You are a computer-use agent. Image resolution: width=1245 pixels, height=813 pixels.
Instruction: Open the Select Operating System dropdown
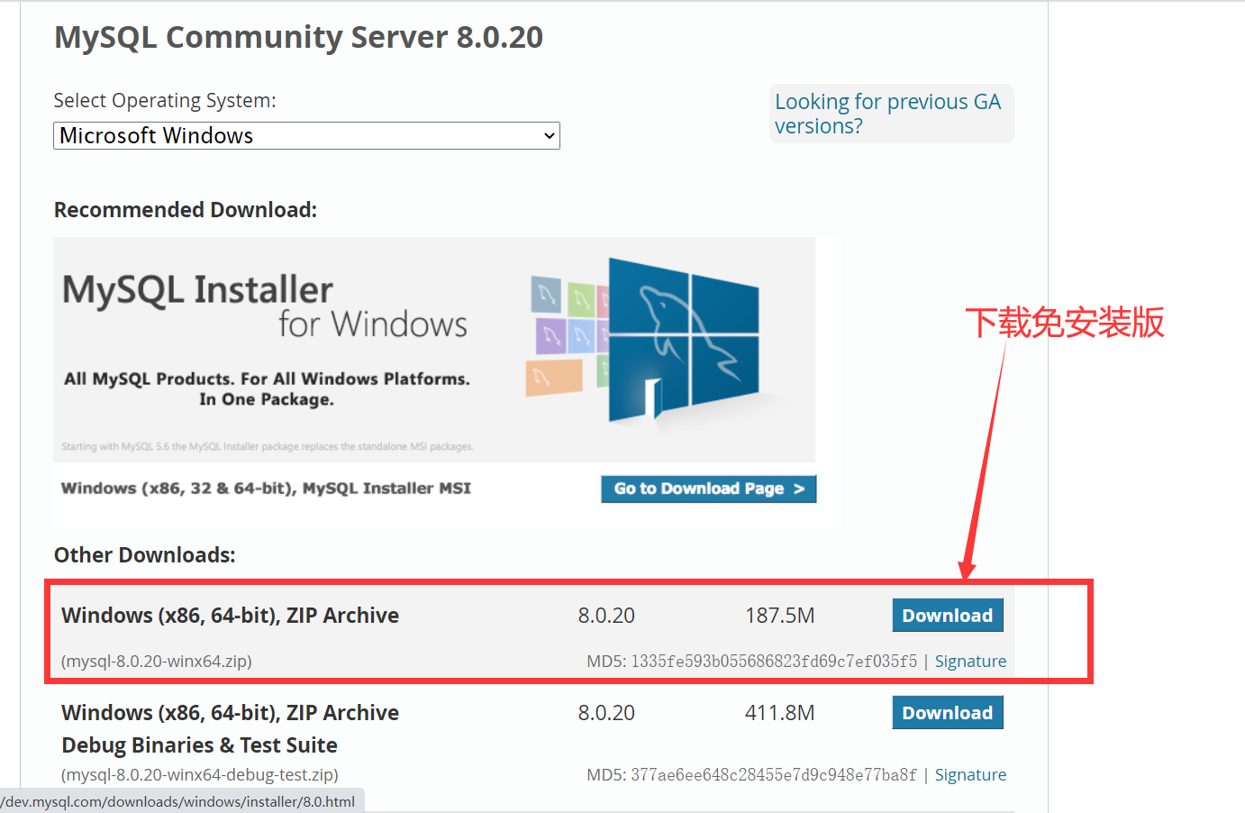click(x=306, y=135)
